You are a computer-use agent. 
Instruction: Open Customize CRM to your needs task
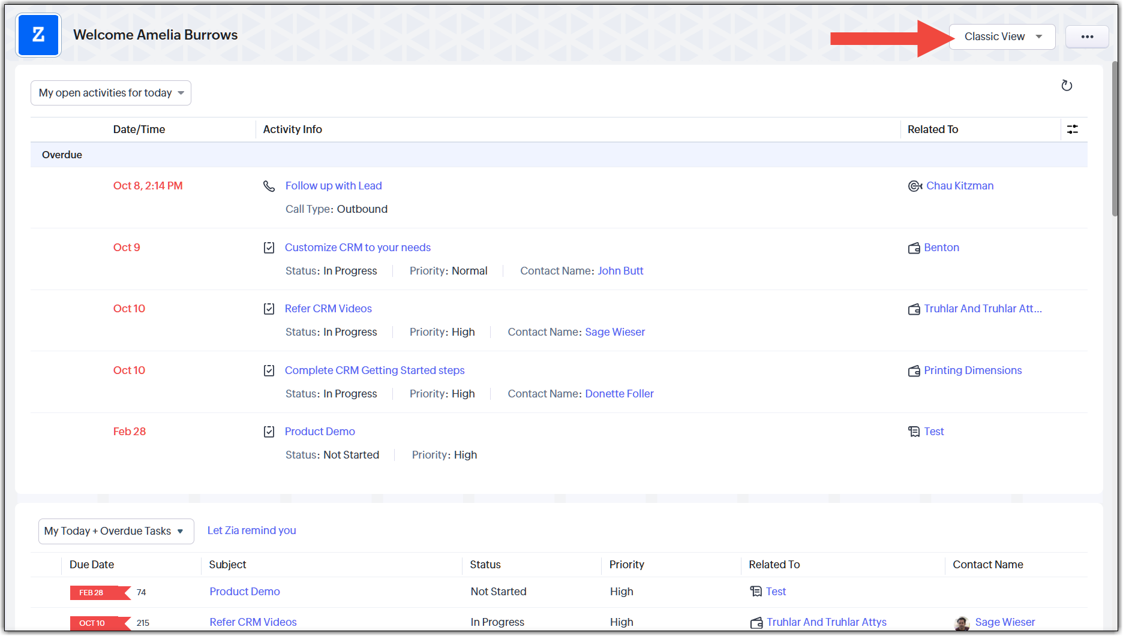[x=358, y=248]
